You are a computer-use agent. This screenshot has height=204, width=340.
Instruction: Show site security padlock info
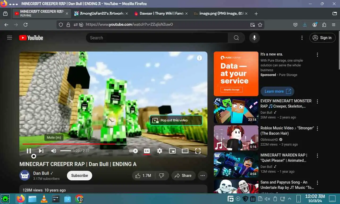pyautogui.click(x=68, y=25)
